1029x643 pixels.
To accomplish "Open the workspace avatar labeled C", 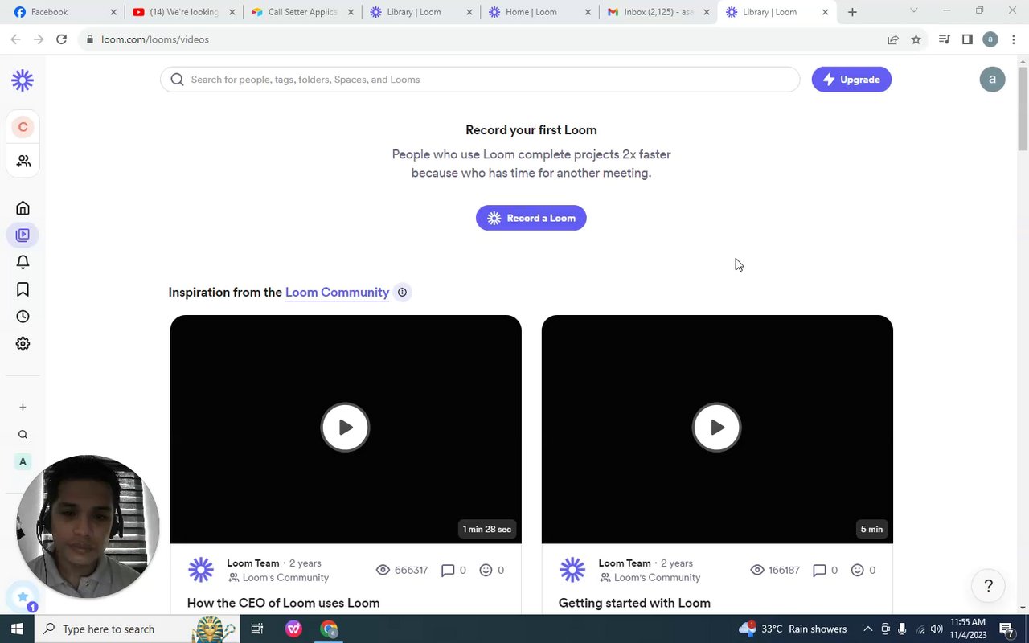I will click(23, 127).
